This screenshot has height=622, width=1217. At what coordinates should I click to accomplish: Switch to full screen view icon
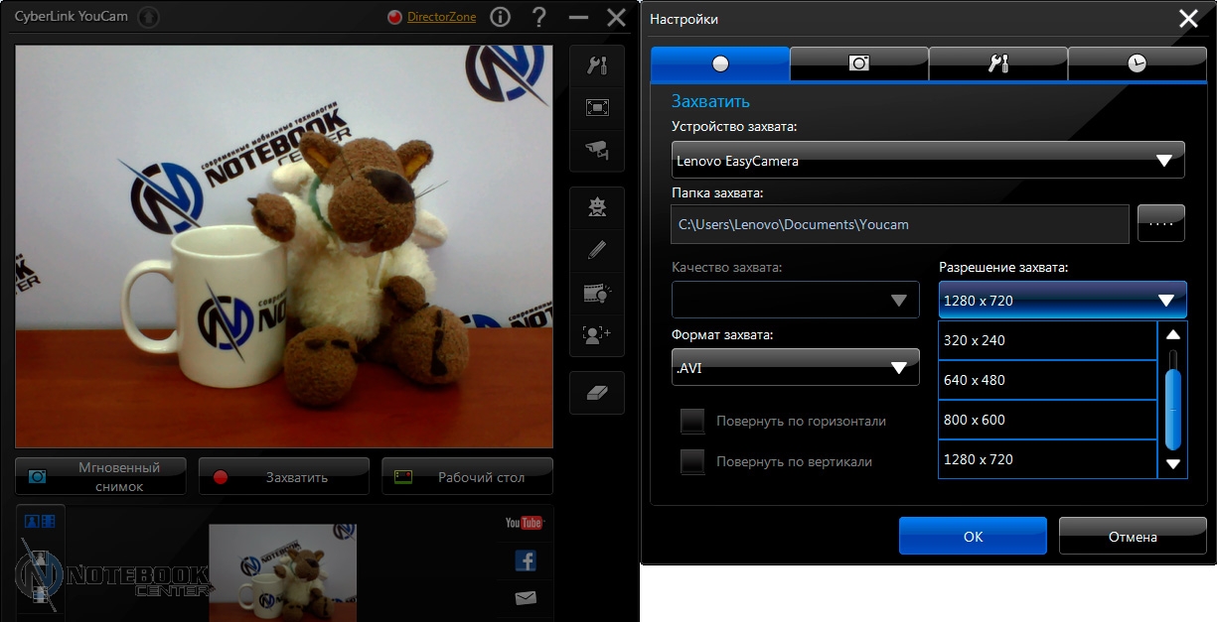pos(597,107)
